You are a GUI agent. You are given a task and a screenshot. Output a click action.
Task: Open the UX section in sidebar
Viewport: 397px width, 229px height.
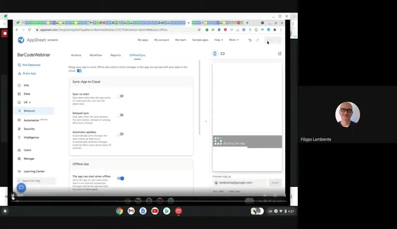tap(26, 102)
